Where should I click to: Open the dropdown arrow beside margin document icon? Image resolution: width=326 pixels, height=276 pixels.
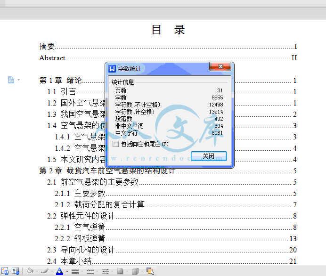pos(18,80)
